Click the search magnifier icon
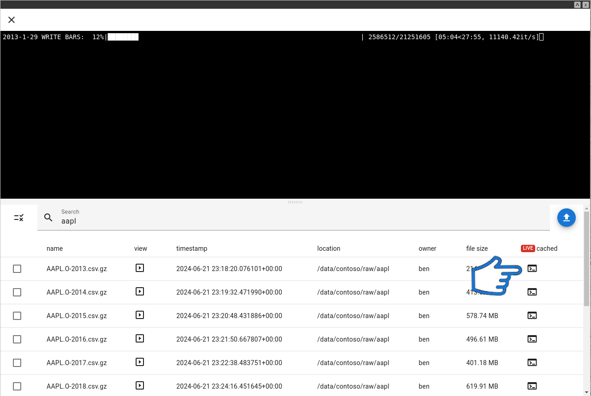591x396 pixels. pyautogui.click(x=48, y=218)
